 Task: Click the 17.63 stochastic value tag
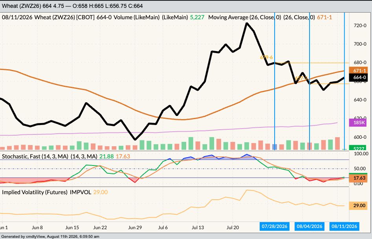(x=358, y=178)
